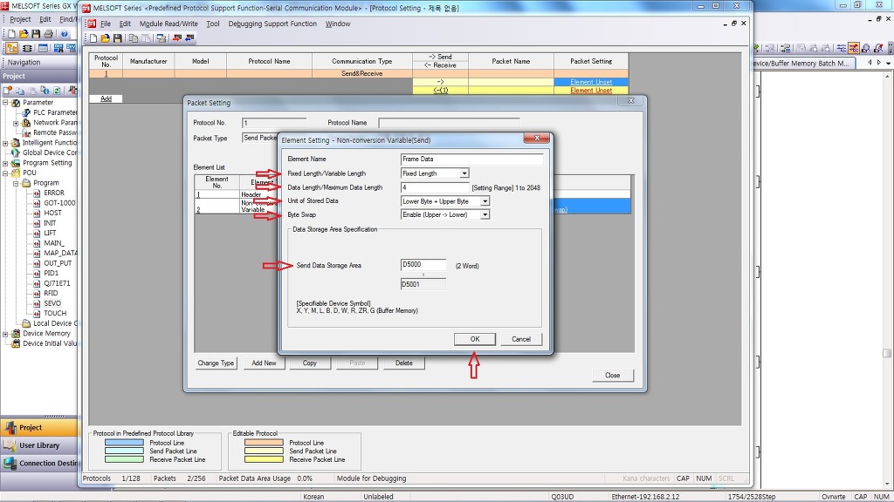The image size is (894, 502).
Task: Open the MAIN_ program in project tree
Action: 53,243
